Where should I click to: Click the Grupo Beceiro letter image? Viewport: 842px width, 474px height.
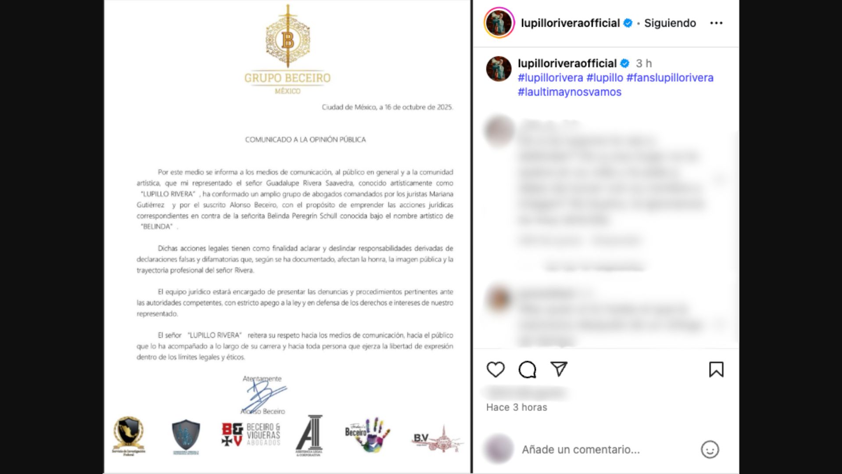pyautogui.click(x=287, y=237)
